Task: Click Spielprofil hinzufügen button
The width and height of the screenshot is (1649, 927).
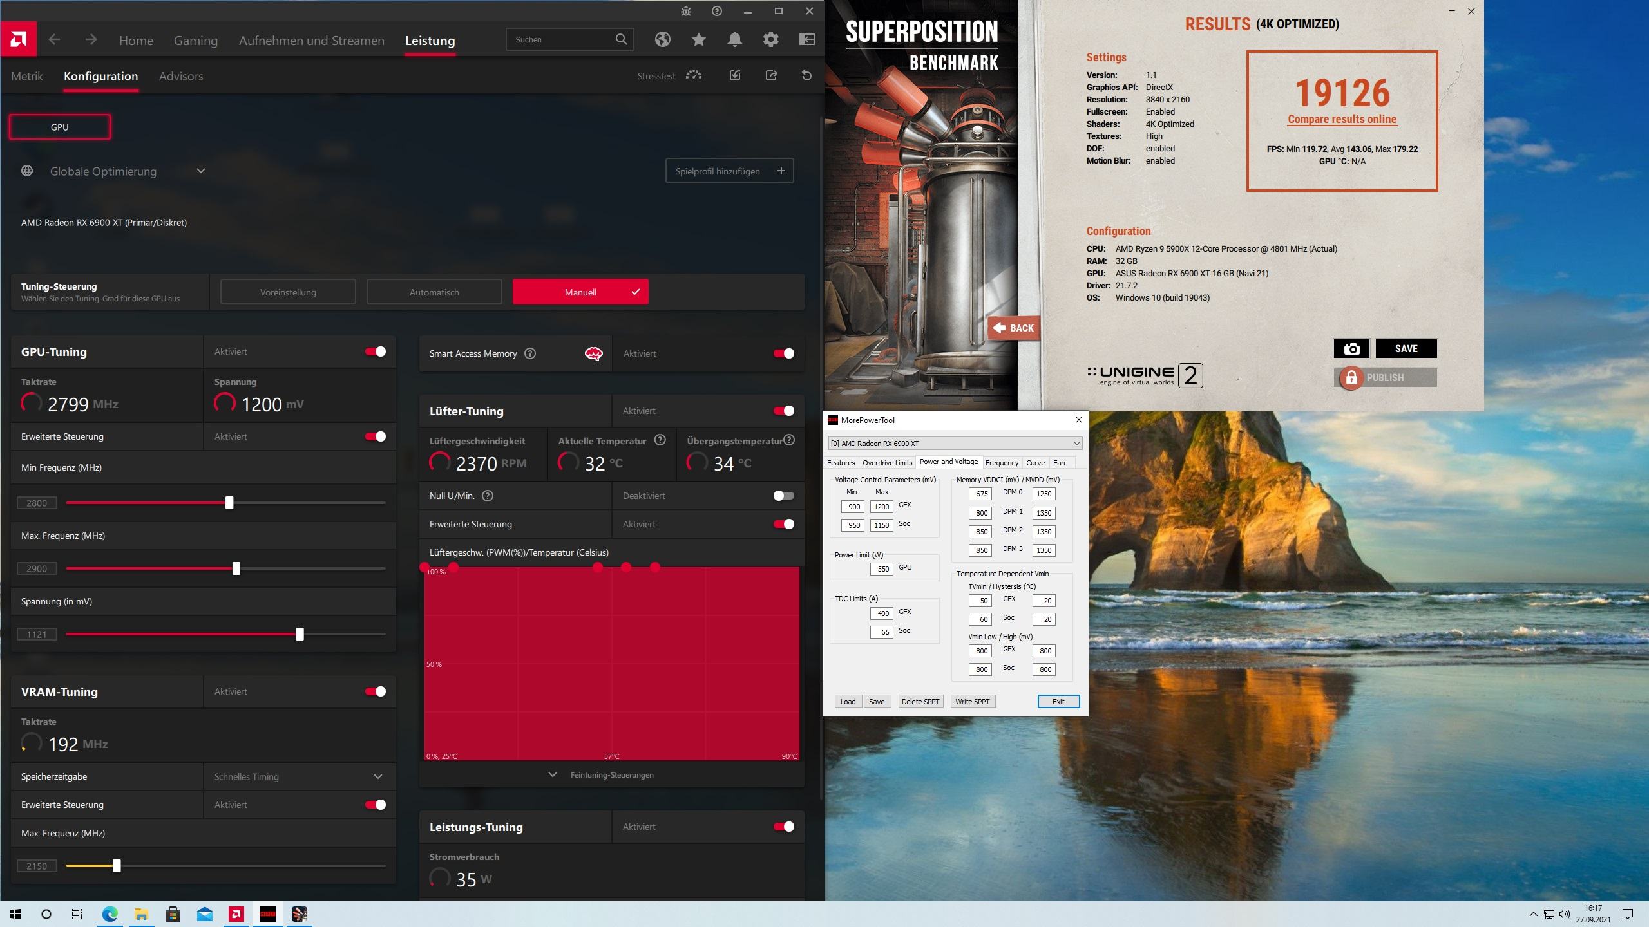Action: click(x=729, y=171)
